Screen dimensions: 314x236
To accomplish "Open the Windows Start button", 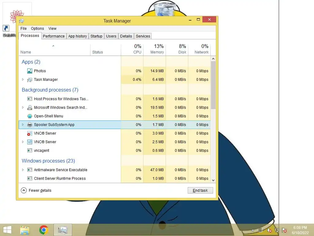I will click(x=7, y=230).
